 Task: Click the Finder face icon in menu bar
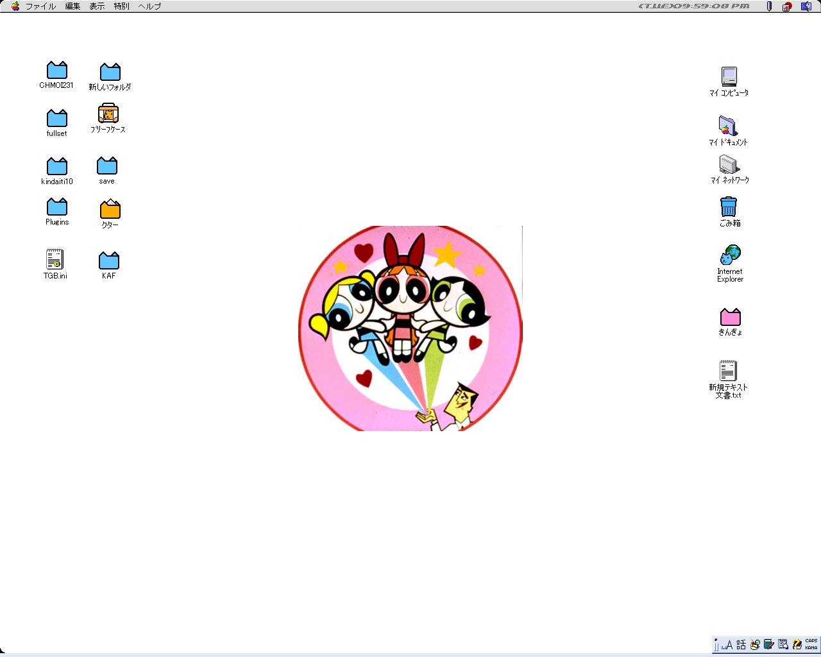tap(806, 6)
